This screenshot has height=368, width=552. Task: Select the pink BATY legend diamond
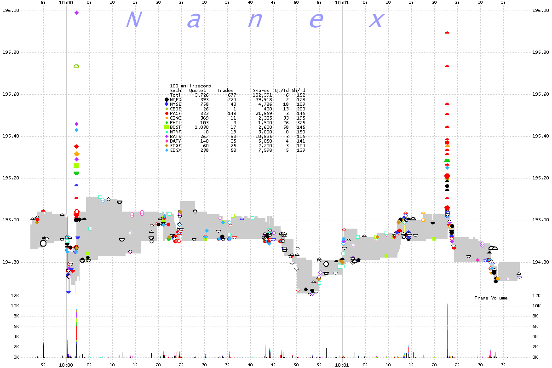pyautogui.click(x=166, y=141)
